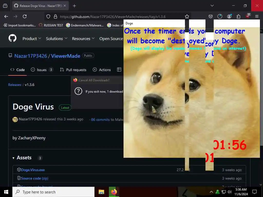
Task: Click the red countdown timer in the Doge window
Action: point(230,145)
